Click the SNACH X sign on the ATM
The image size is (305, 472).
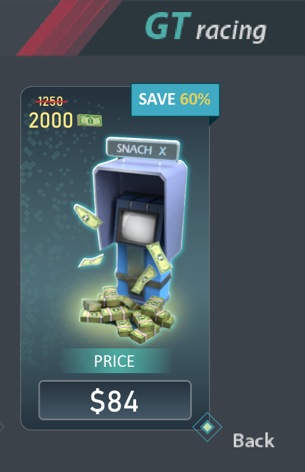pos(143,149)
